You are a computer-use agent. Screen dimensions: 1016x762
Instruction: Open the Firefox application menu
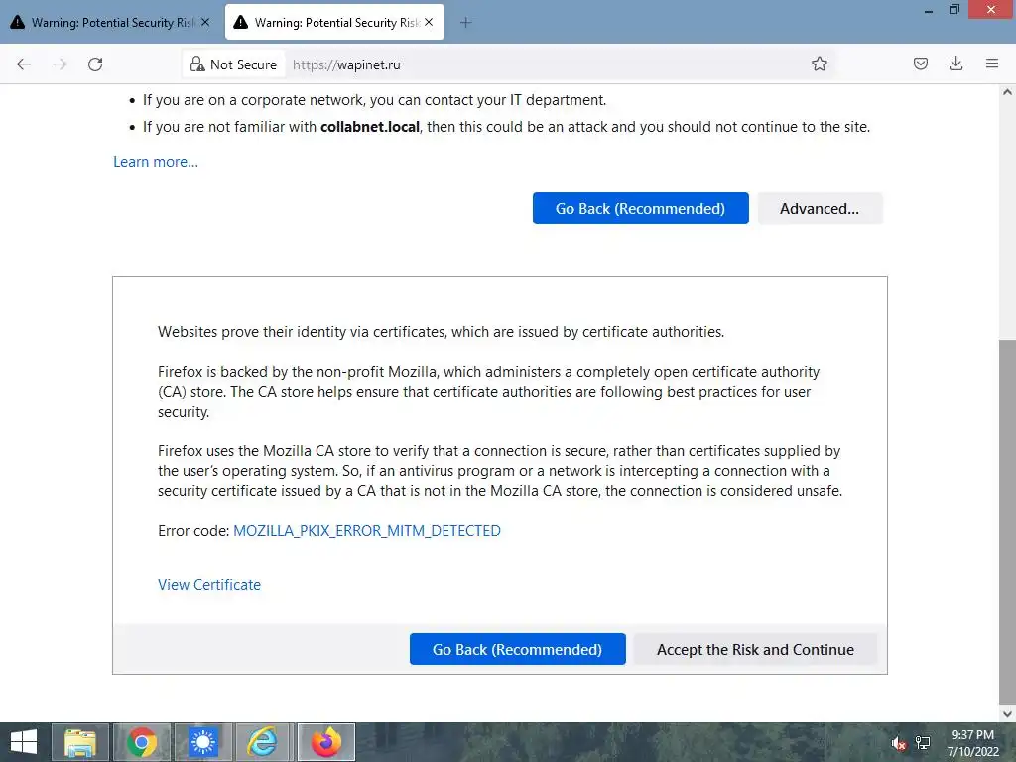pos(991,63)
